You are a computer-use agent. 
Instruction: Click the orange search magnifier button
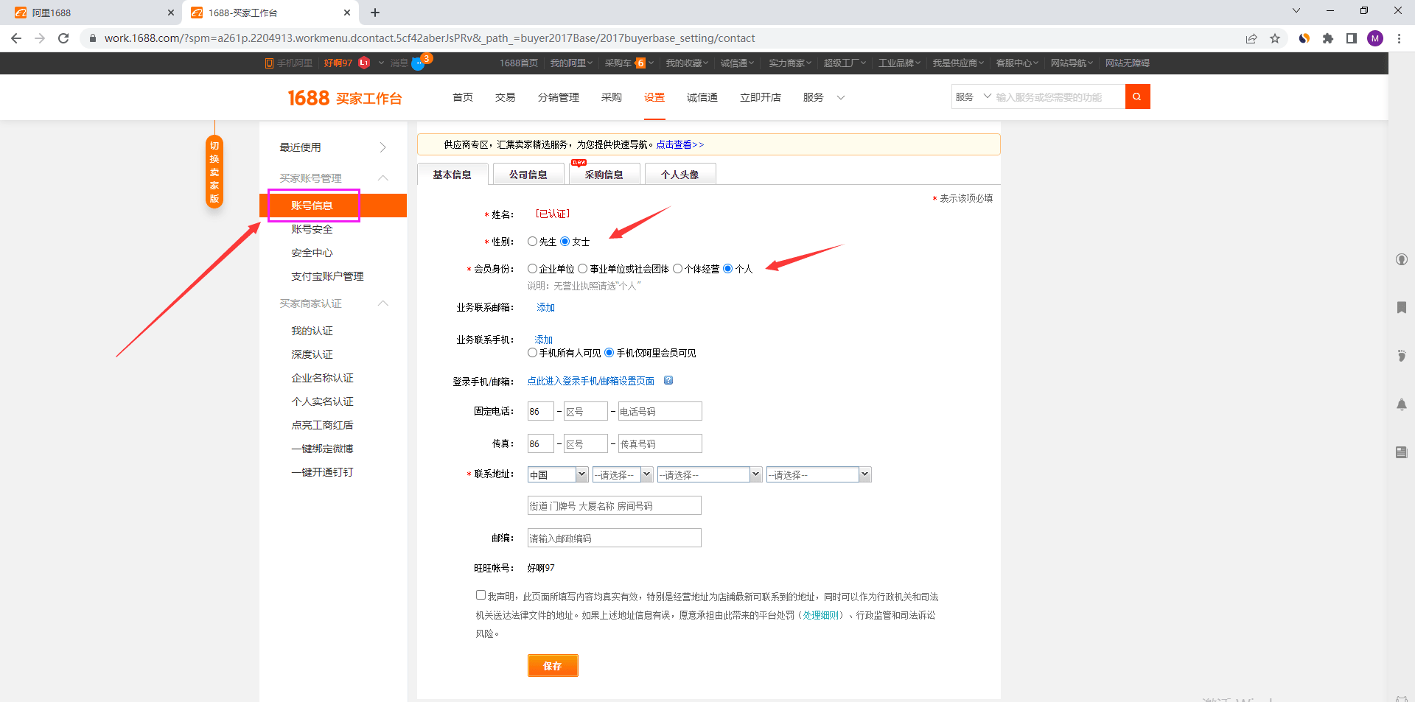(1137, 96)
